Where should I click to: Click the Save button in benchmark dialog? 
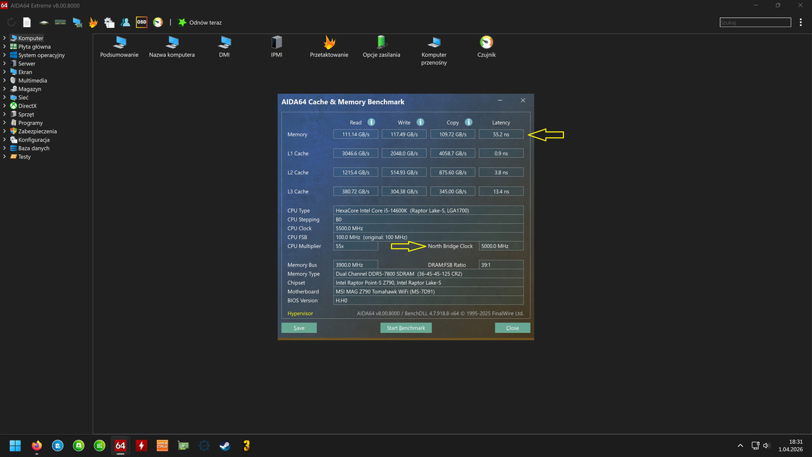[299, 328]
